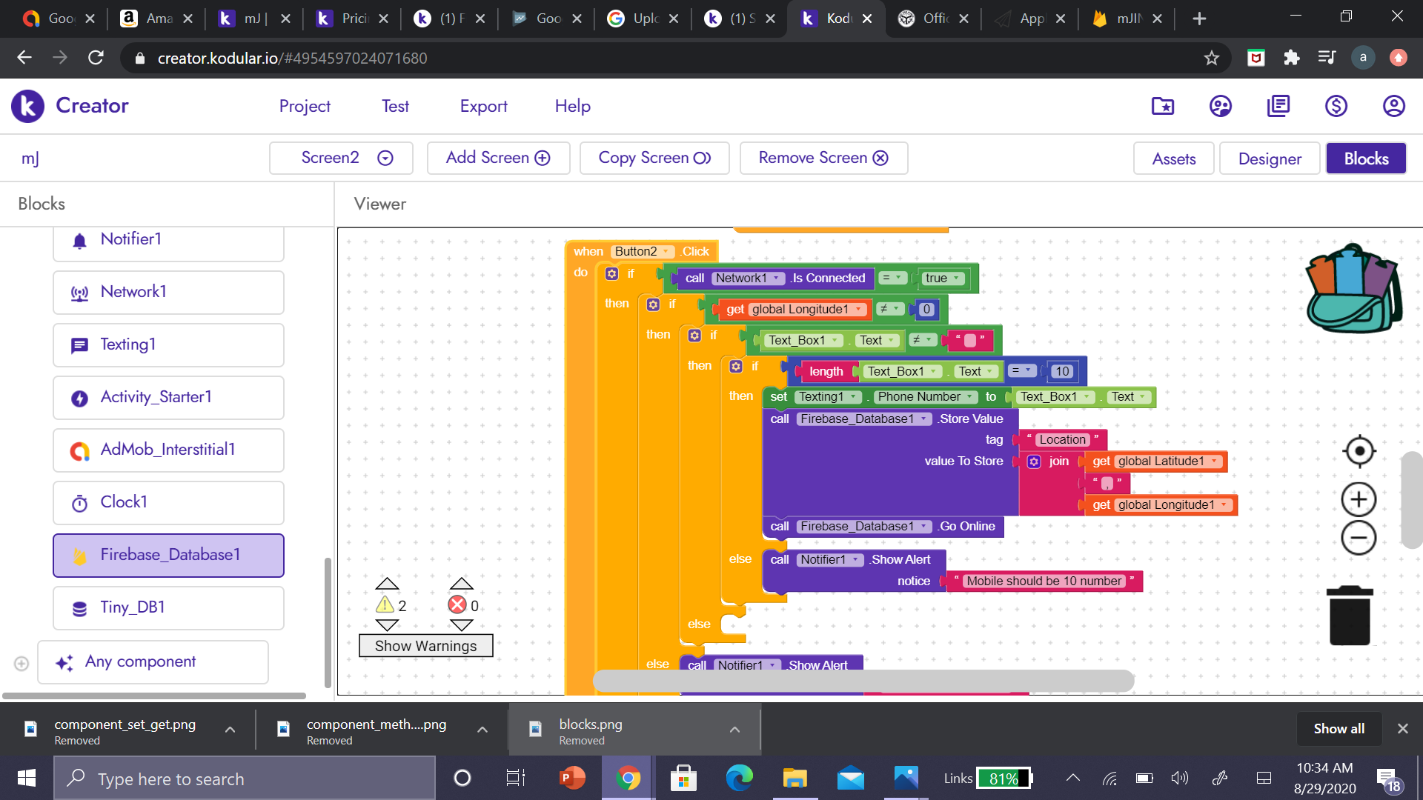Click the Add Screen button
Image resolution: width=1423 pixels, height=800 pixels.
pos(498,158)
